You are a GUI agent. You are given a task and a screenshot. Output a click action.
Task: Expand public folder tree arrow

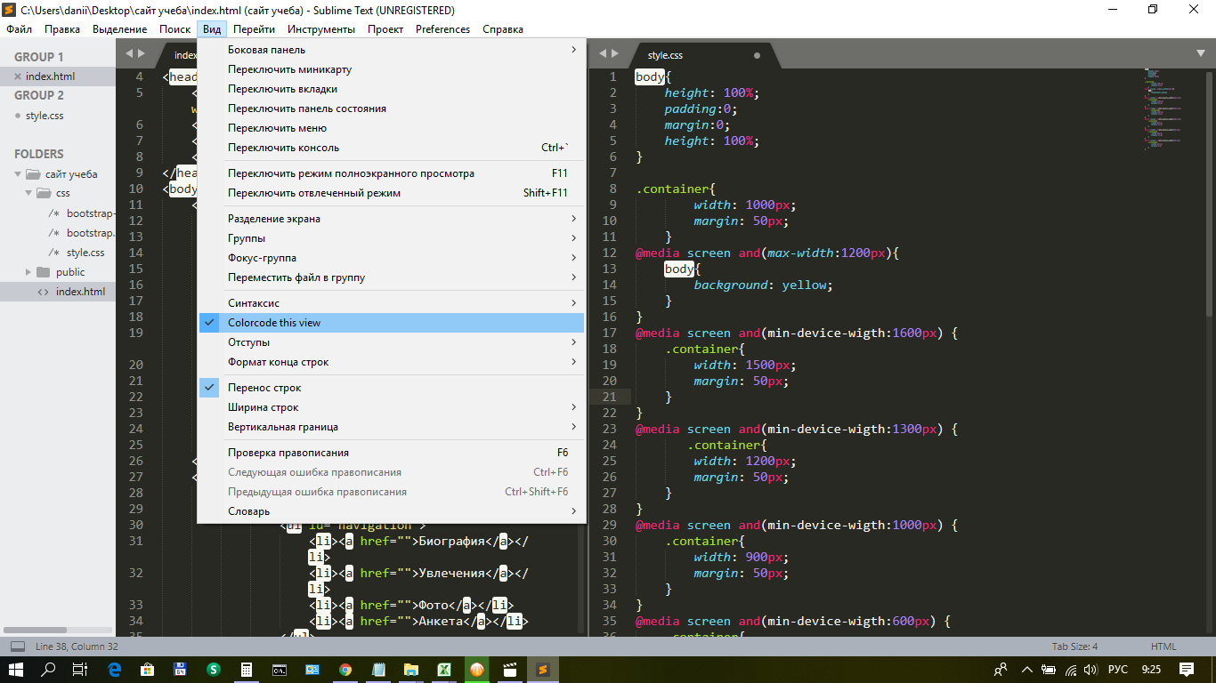[x=28, y=272]
